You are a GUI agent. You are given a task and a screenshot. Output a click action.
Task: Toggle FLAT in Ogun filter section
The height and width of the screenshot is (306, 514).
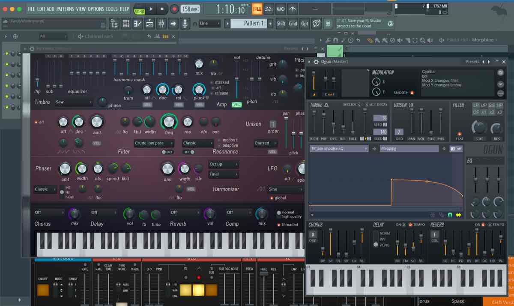coord(459,134)
